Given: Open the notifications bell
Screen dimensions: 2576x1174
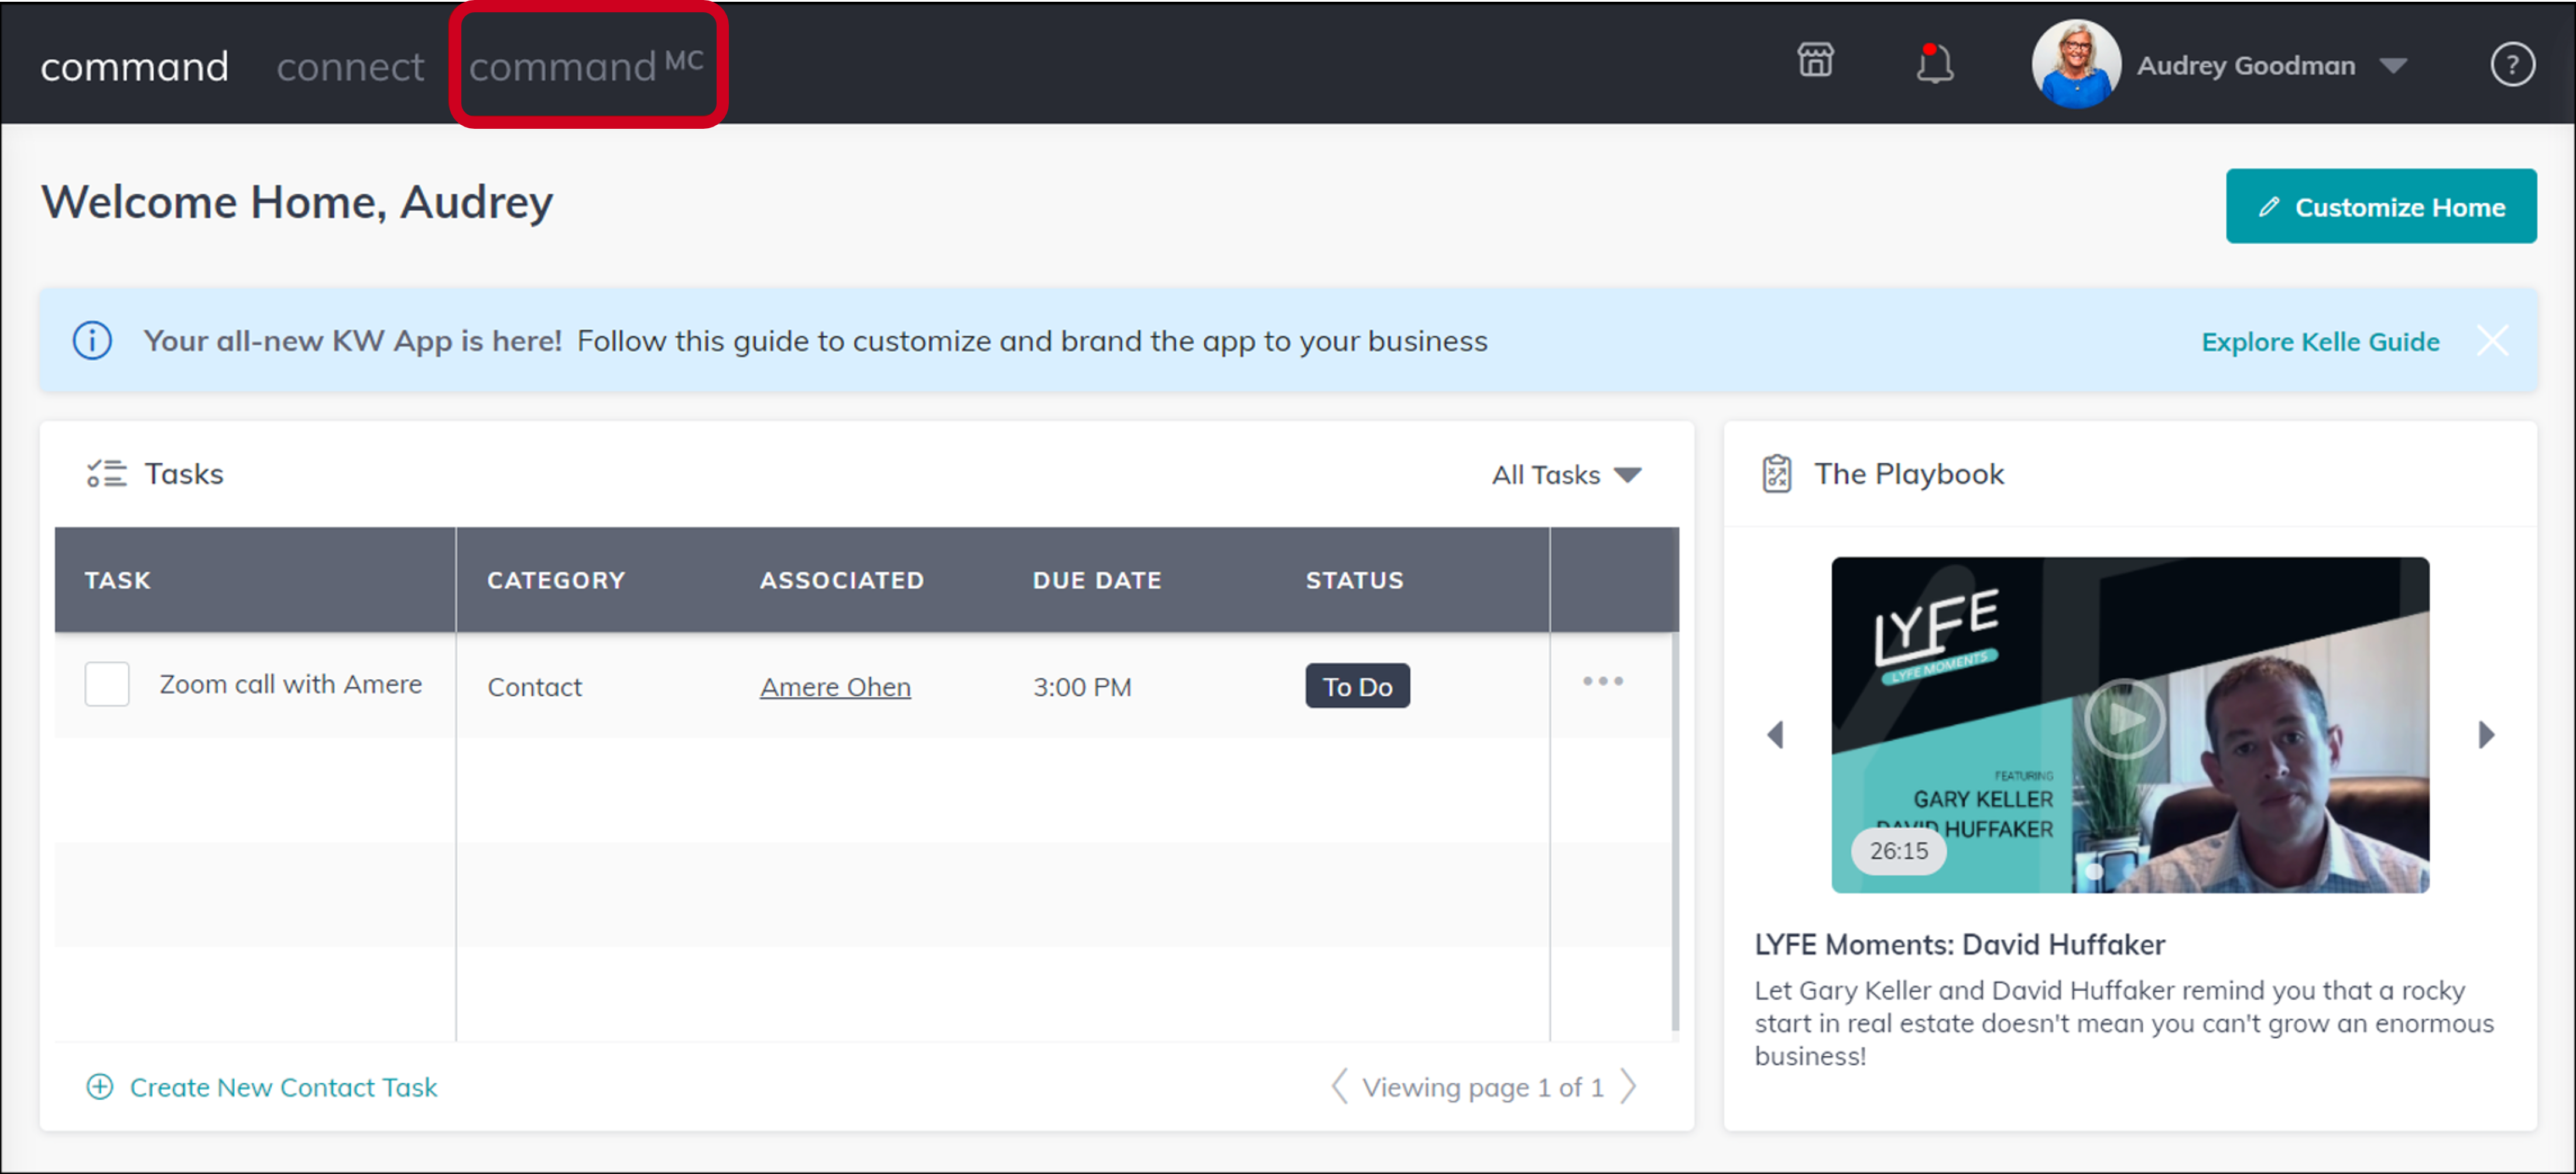Looking at the screenshot, I should [x=1934, y=64].
